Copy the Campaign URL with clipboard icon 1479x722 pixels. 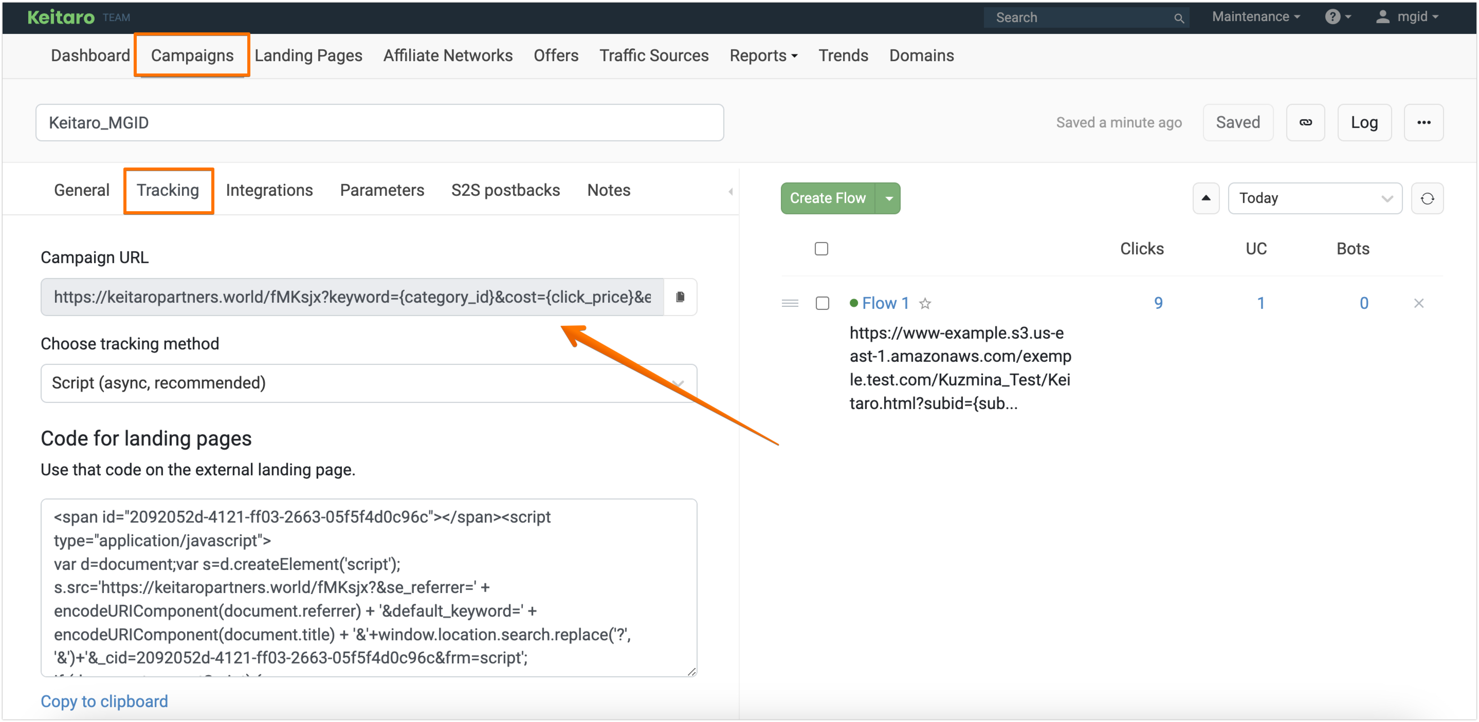pos(680,297)
